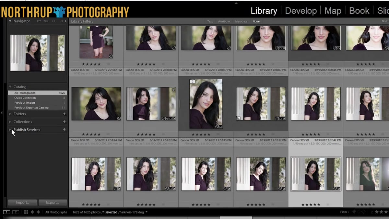Switch to the Develop module
Viewport: 389px width, 219px height.
point(301,11)
